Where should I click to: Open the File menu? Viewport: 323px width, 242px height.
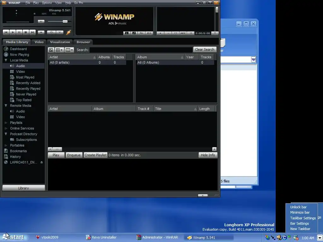coord(28,3)
